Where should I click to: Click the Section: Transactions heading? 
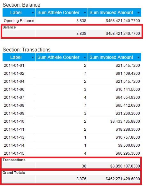27,50
